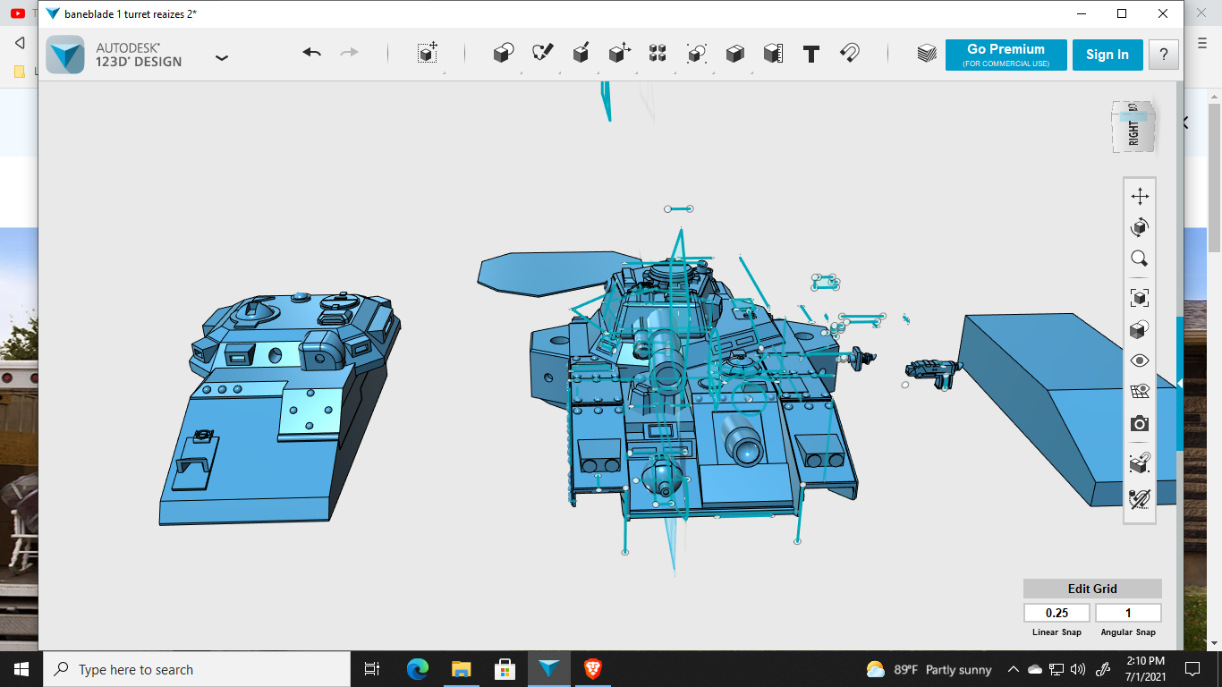This screenshot has height=687, width=1222.
Task: Toggle sketch visibility icon in nav bar
Action: [1140, 498]
